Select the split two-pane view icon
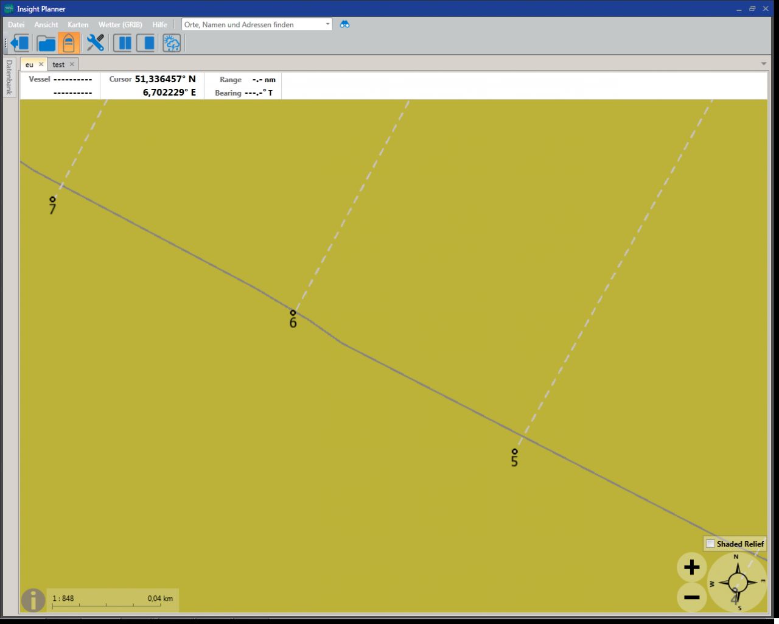This screenshot has width=779, height=624. 122,43
